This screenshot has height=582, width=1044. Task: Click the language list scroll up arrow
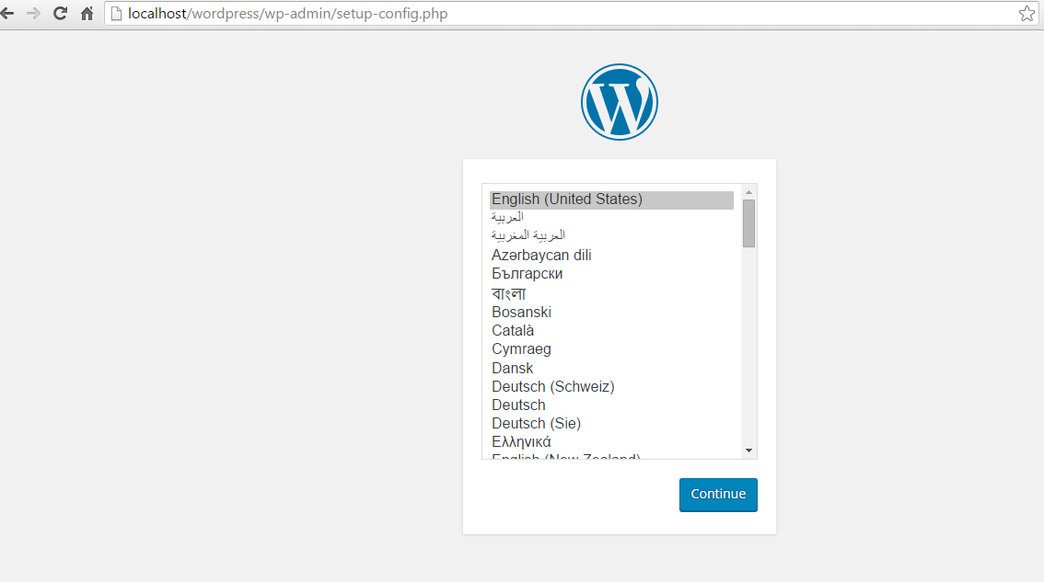[749, 192]
